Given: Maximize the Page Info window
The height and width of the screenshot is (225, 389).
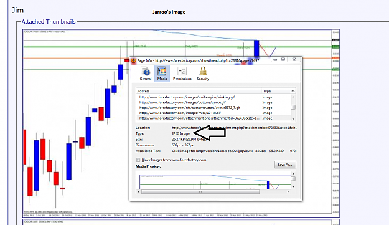Looking at the screenshot, I should pyautogui.click(x=283, y=60).
